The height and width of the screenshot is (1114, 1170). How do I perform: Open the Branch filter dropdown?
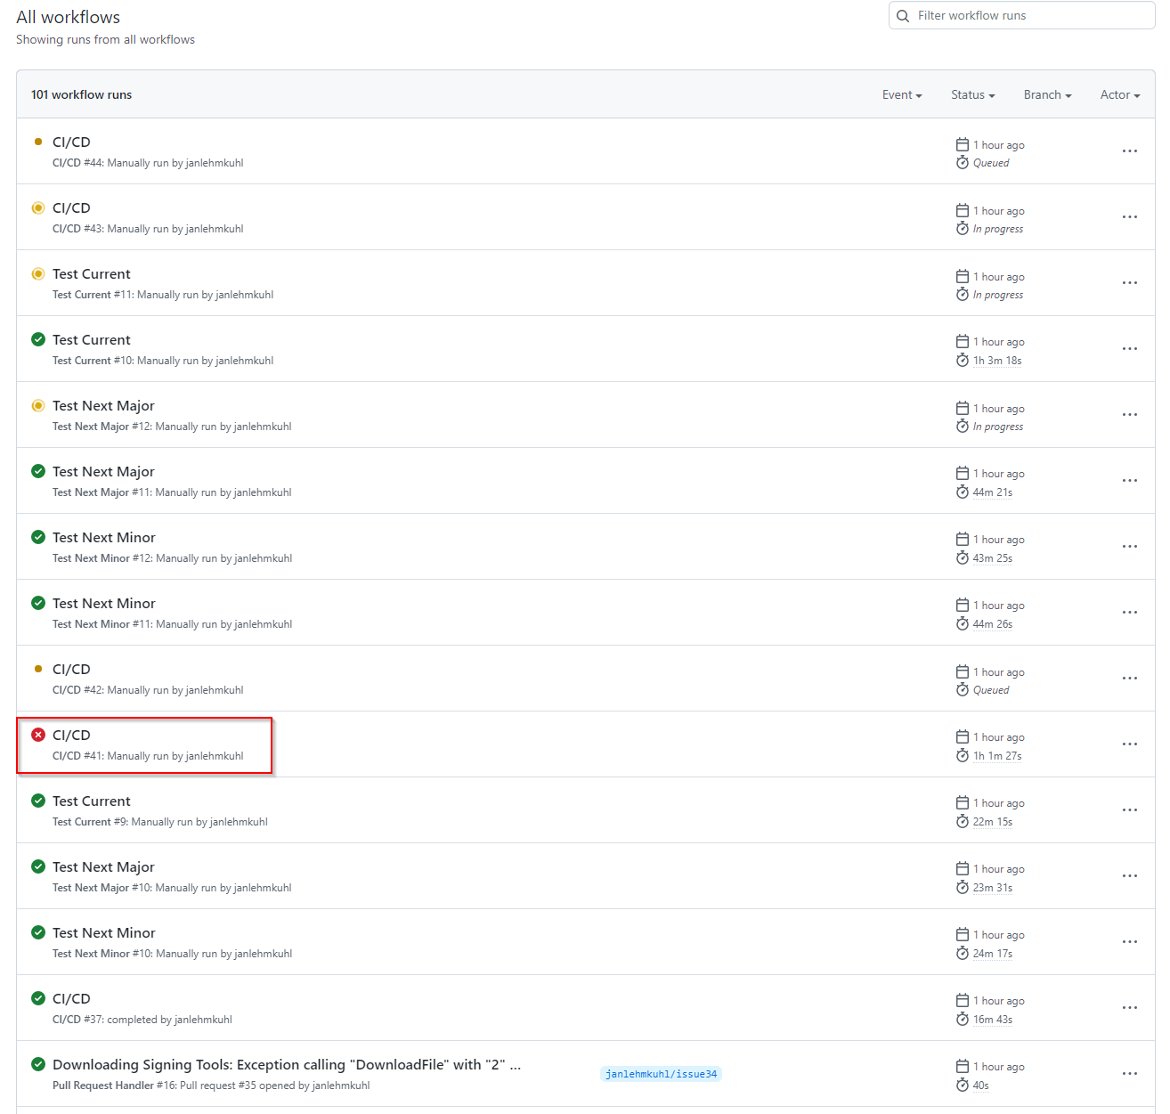[x=1046, y=94]
